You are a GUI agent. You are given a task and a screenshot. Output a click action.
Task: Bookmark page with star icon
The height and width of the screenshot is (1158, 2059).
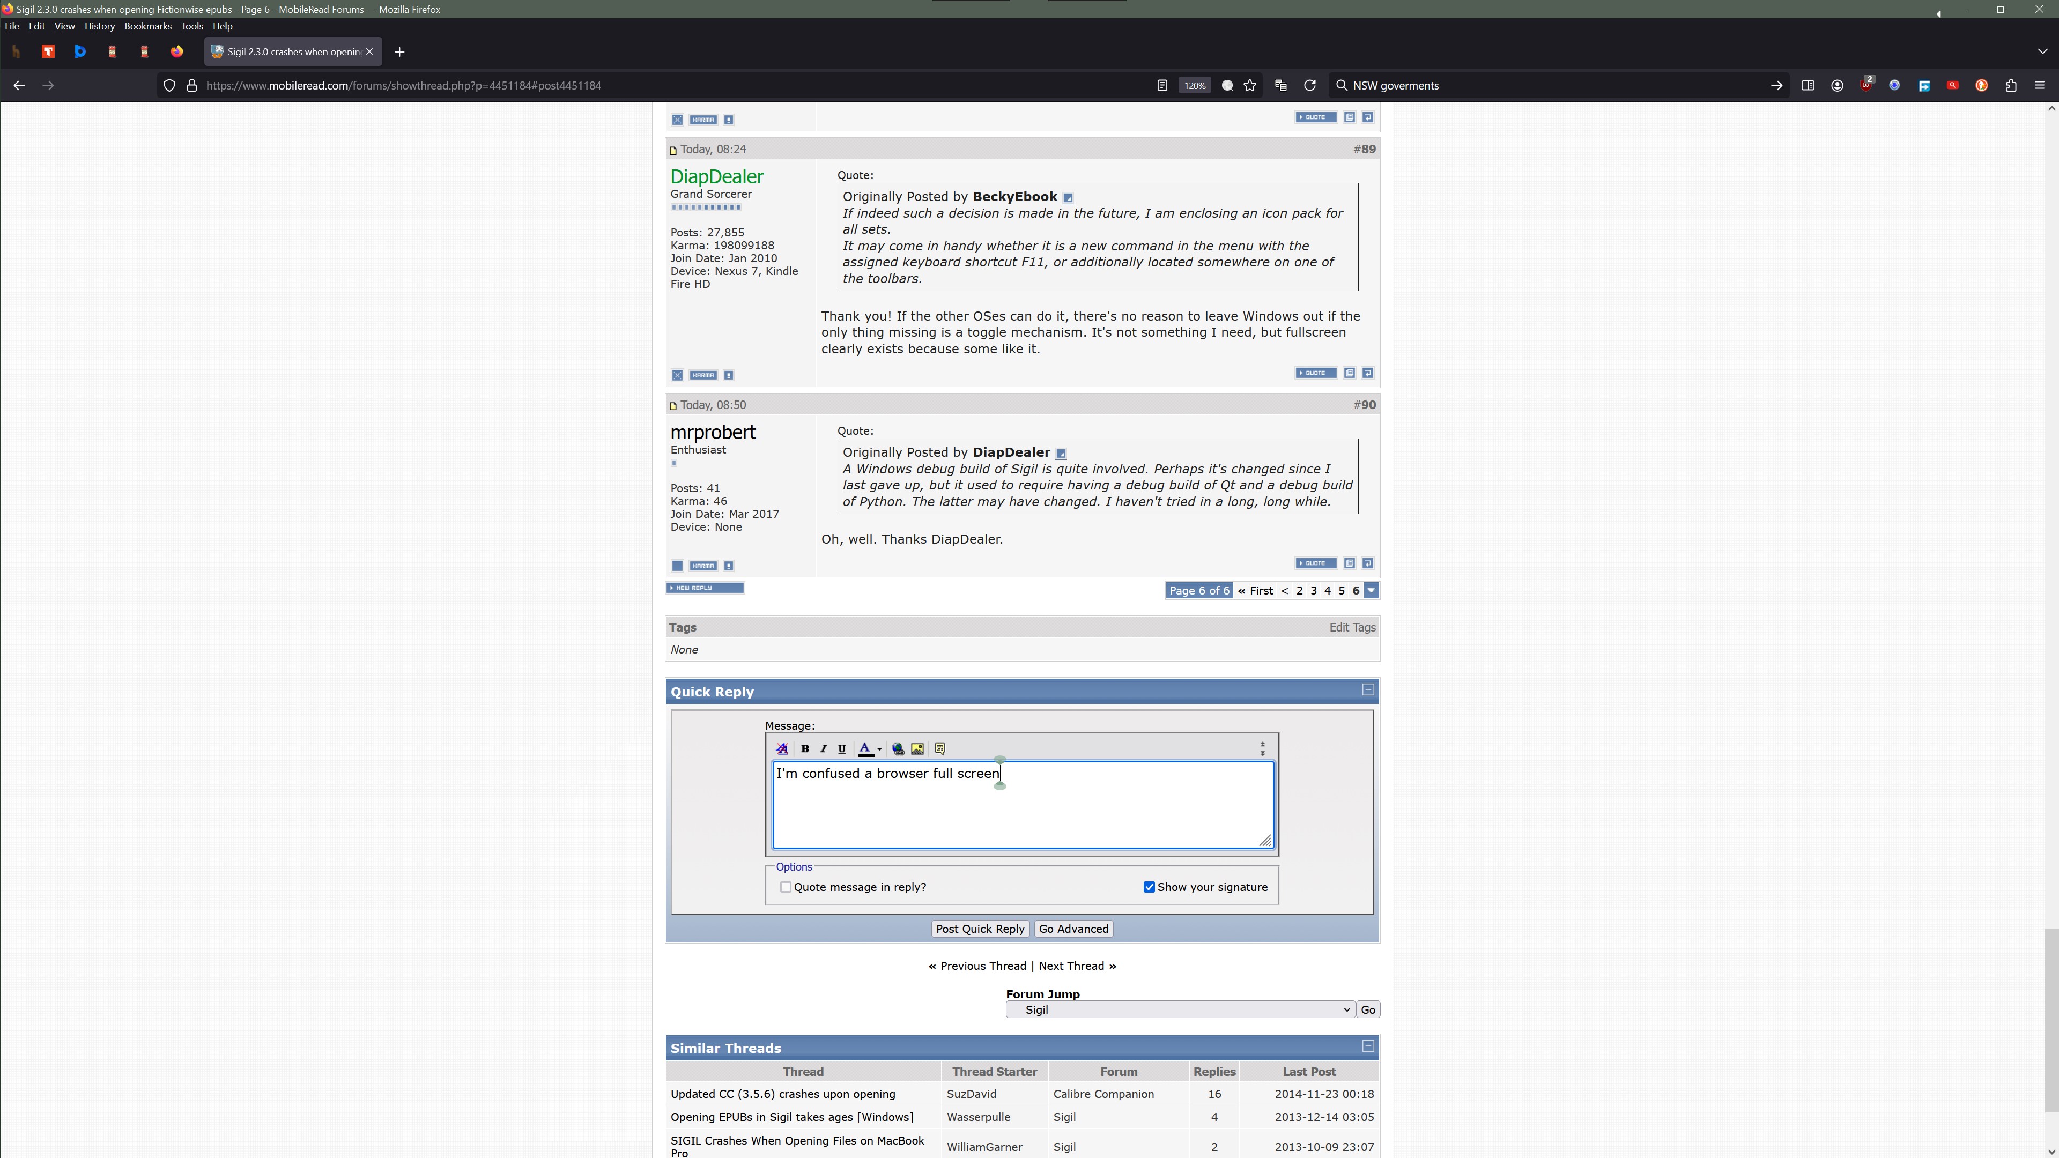(1250, 86)
